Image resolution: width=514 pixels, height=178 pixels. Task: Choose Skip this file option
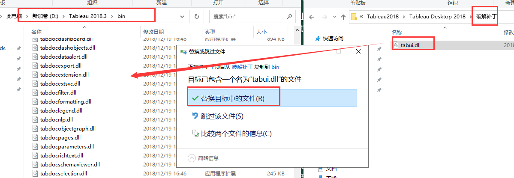pos(222,116)
